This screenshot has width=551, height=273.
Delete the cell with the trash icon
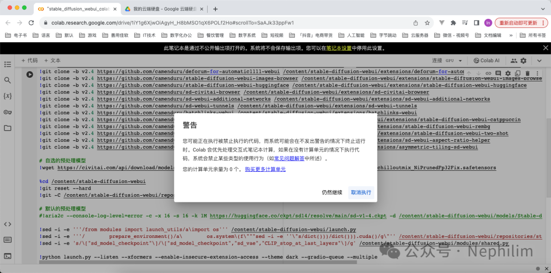(x=527, y=73)
